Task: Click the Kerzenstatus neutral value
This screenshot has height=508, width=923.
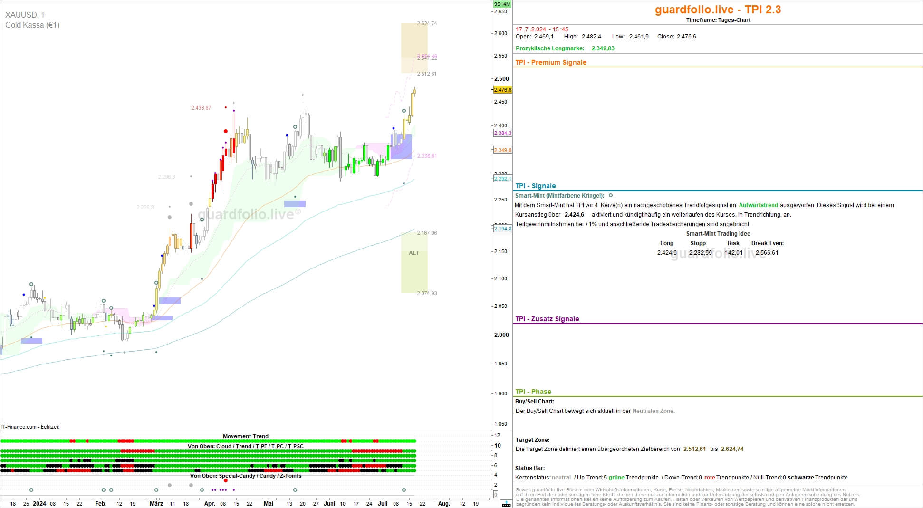Action: 561,478
